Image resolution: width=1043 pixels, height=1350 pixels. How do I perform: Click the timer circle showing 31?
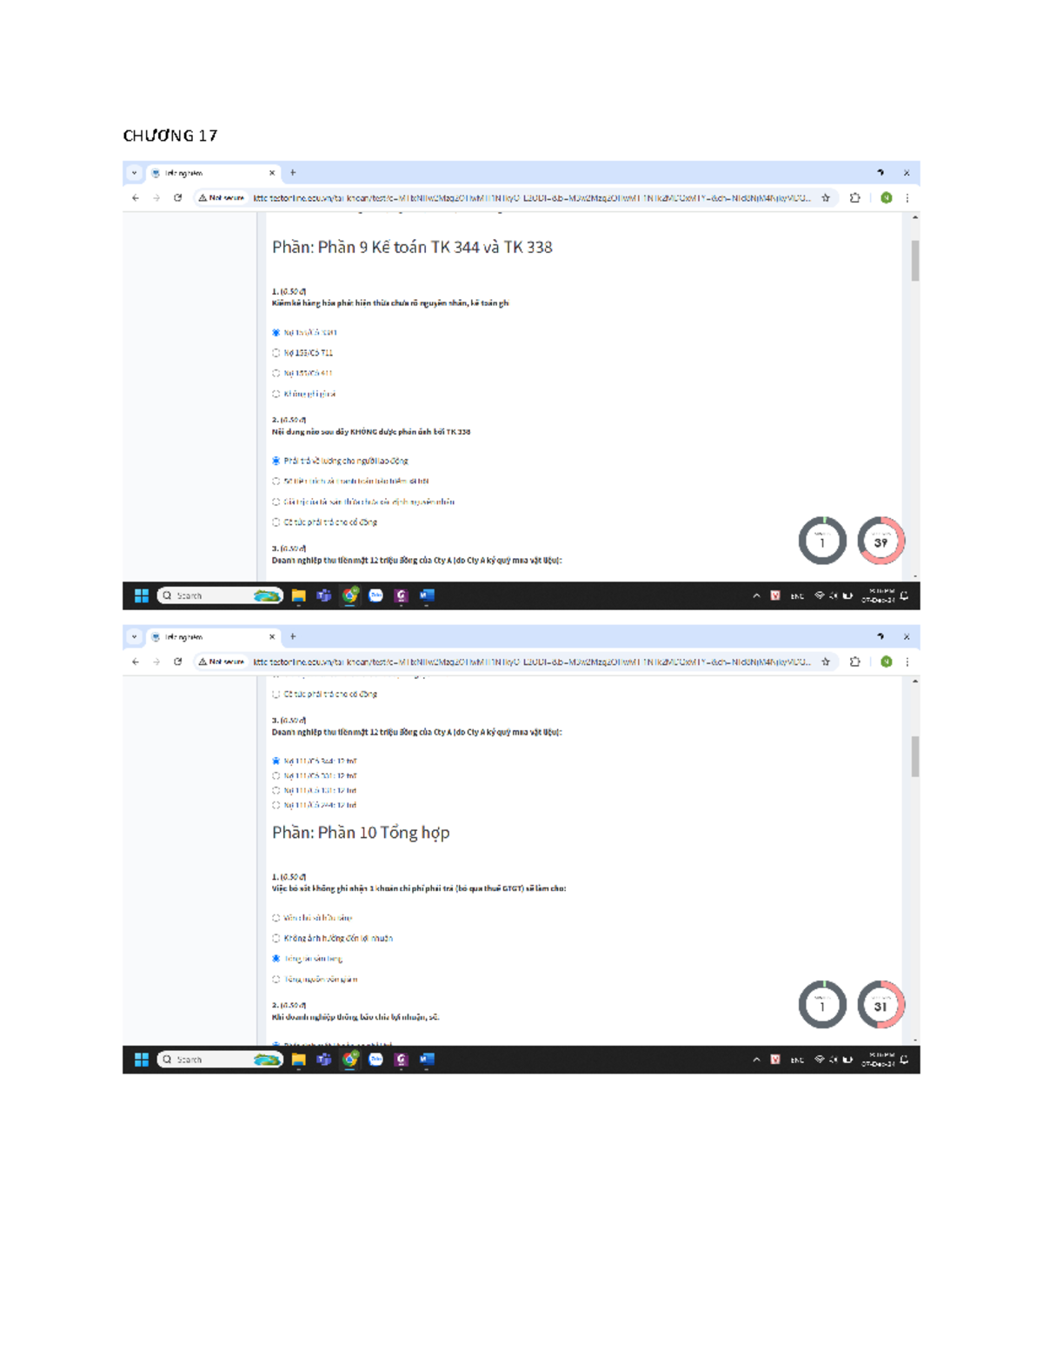(x=881, y=1005)
